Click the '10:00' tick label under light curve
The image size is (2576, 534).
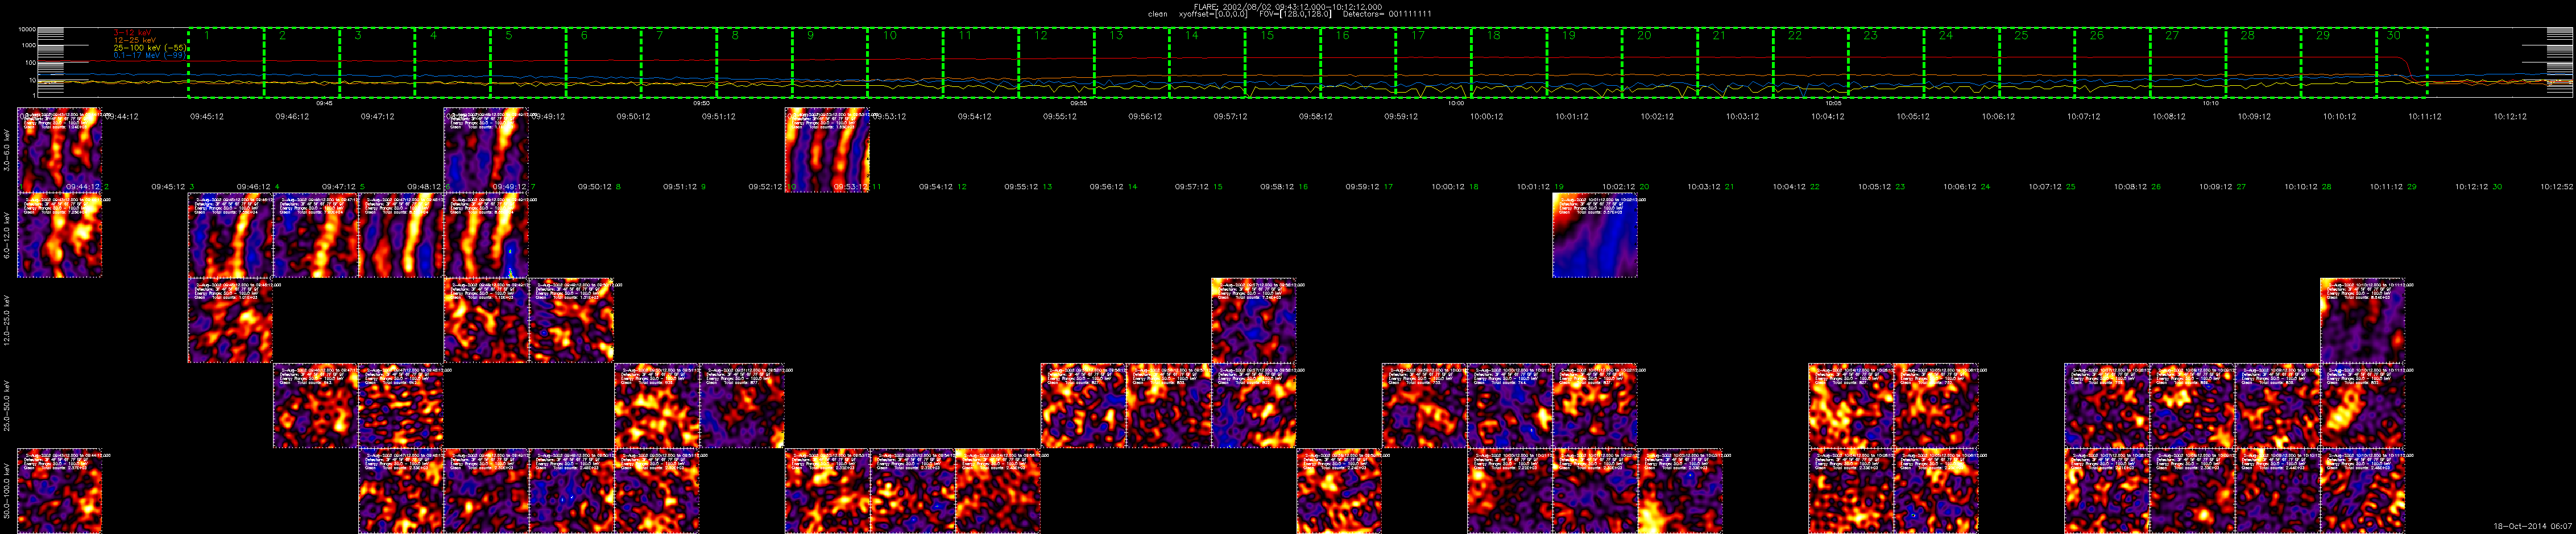[1456, 103]
